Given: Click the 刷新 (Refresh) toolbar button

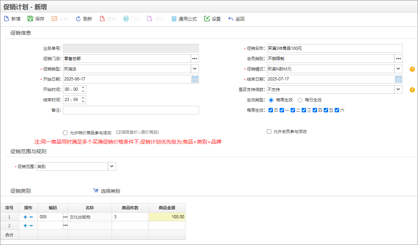Looking at the screenshot, I should pos(84,19).
